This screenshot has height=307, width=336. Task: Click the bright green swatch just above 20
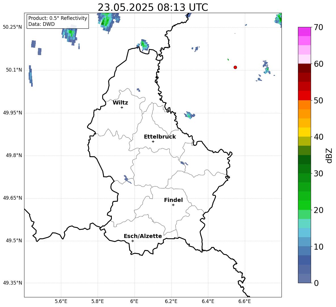pyautogui.click(x=304, y=205)
